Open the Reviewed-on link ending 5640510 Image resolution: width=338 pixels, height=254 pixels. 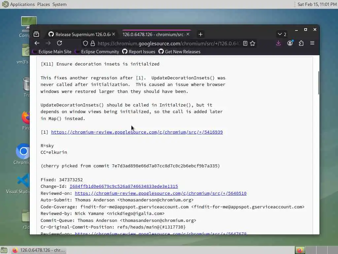coord(161,193)
